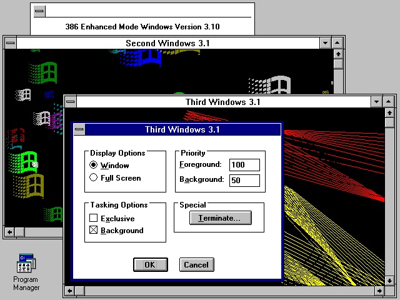Click the vertical scrollbar thumb in Second Windows 3.1
The image size is (400, 300).
click(338, 64)
